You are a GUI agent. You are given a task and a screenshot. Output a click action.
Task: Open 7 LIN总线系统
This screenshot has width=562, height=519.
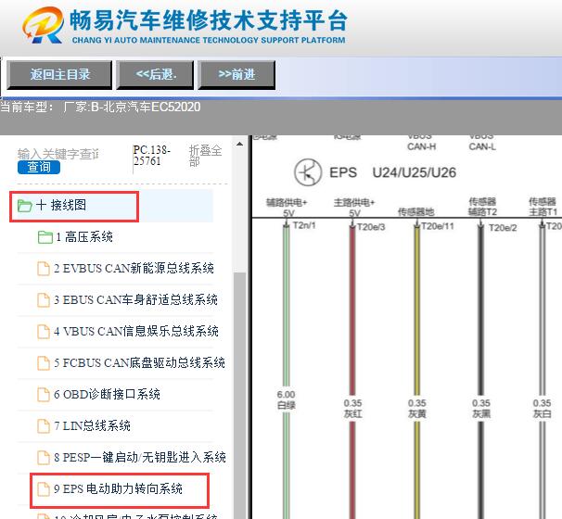click(92, 426)
